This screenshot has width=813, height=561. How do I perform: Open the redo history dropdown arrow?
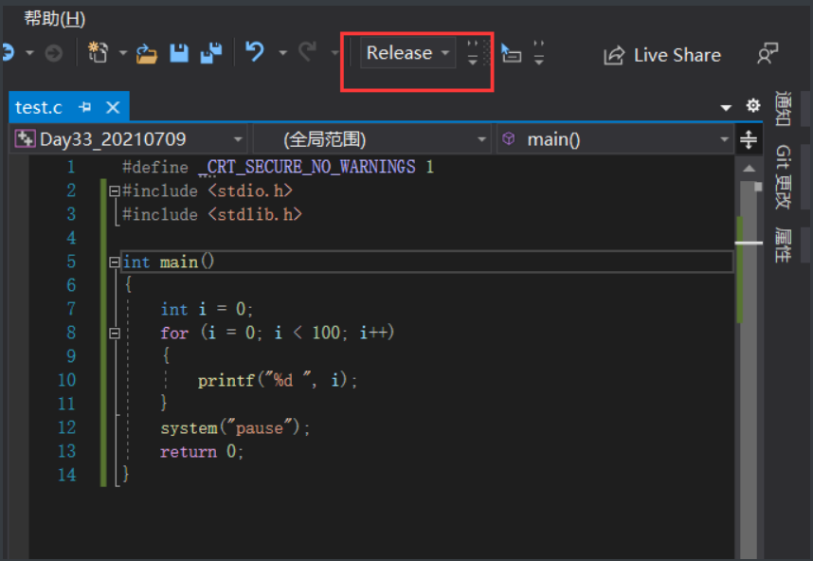[x=334, y=53]
